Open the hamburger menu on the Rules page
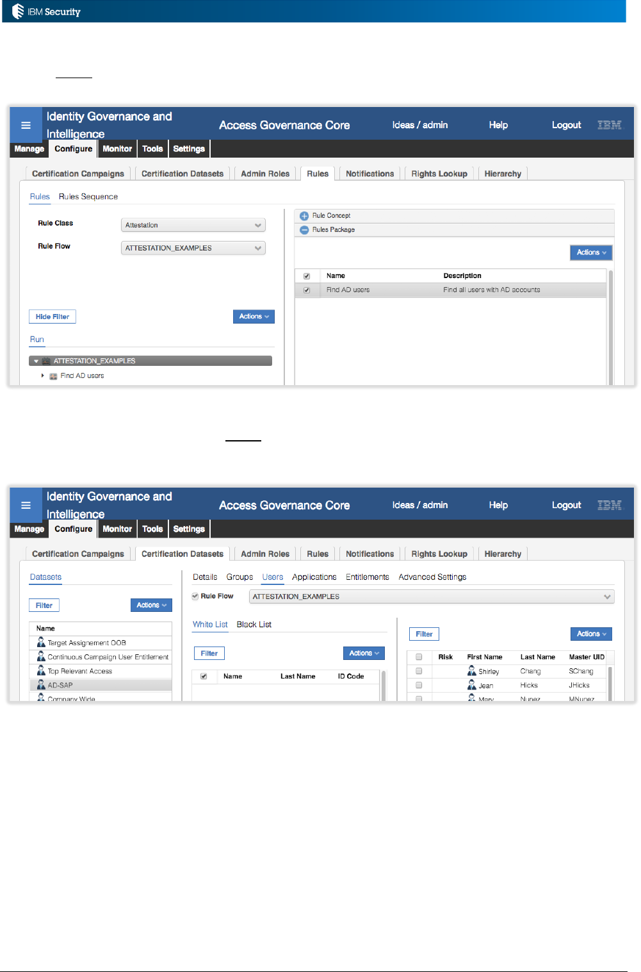Screen dimensions: 641x972 click(x=26, y=125)
